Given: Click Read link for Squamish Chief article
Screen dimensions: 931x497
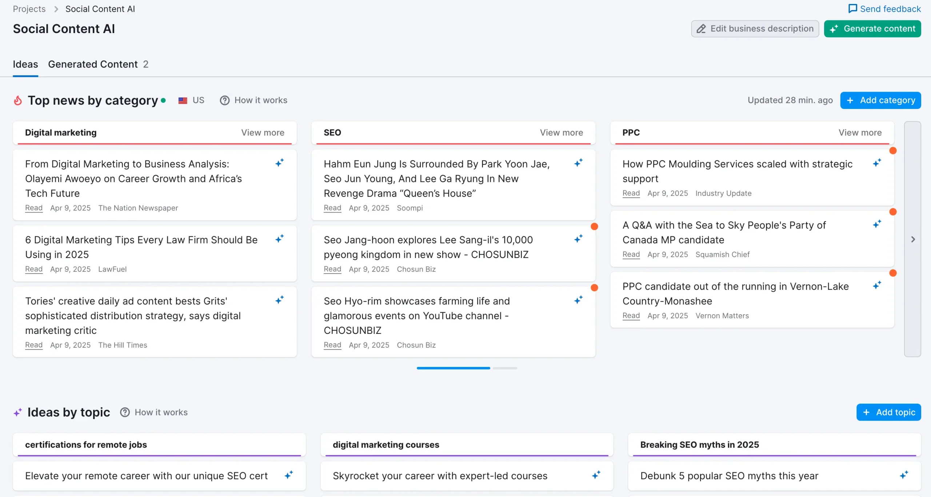Looking at the screenshot, I should pyautogui.click(x=631, y=254).
